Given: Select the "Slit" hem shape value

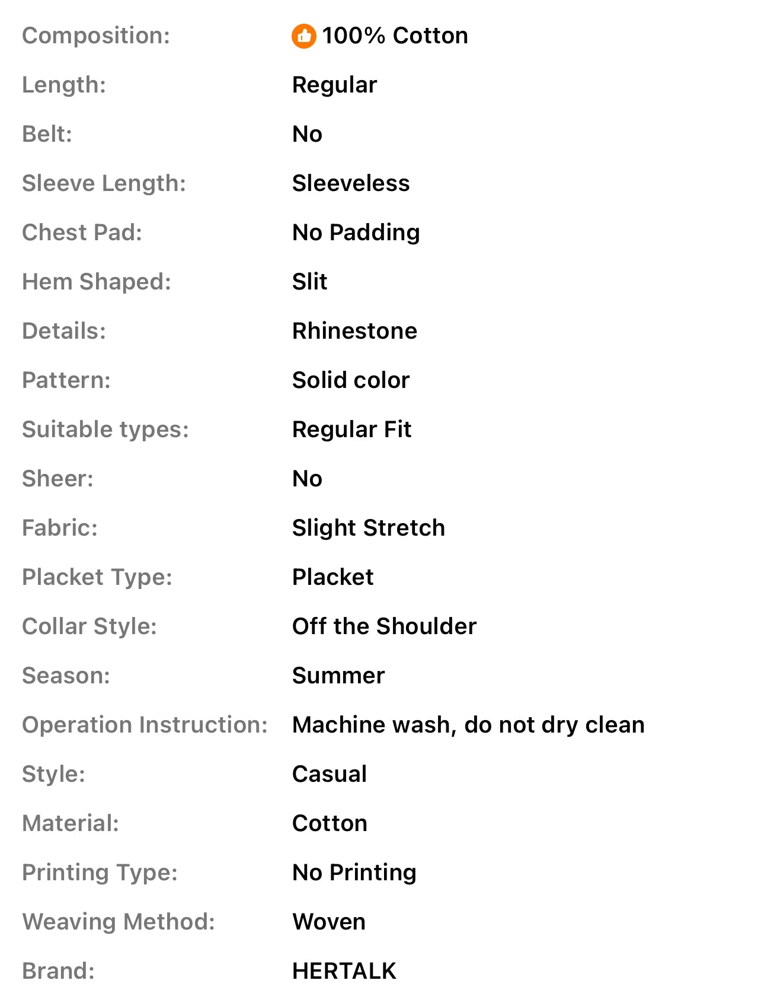Looking at the screenshot, I should pos(309,282).
